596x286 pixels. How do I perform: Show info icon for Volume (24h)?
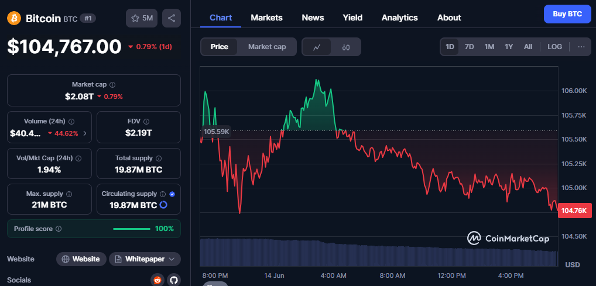[71, 122]
